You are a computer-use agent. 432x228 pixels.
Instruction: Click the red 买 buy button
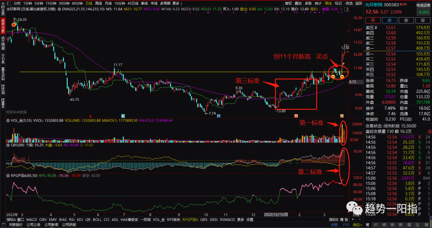pos(373,20)
